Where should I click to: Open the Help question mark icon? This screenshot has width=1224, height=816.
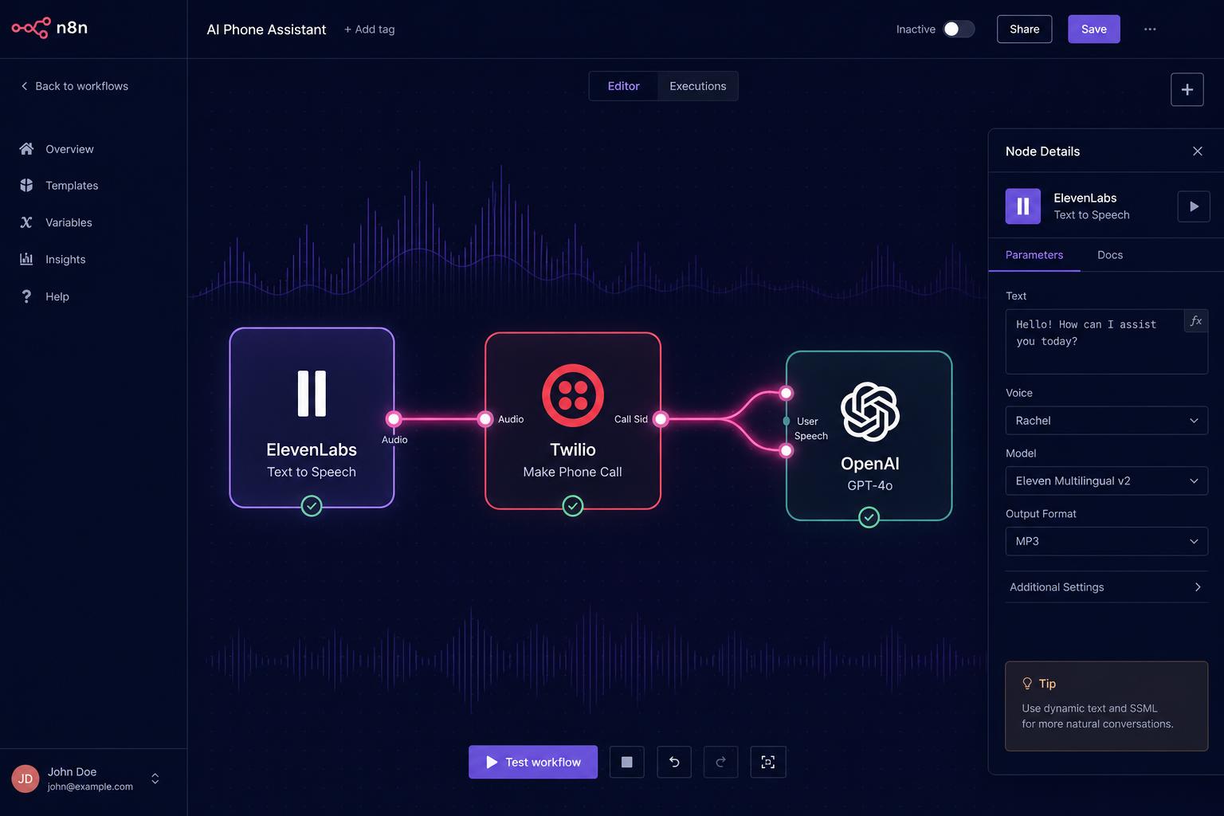coord(26,296)
